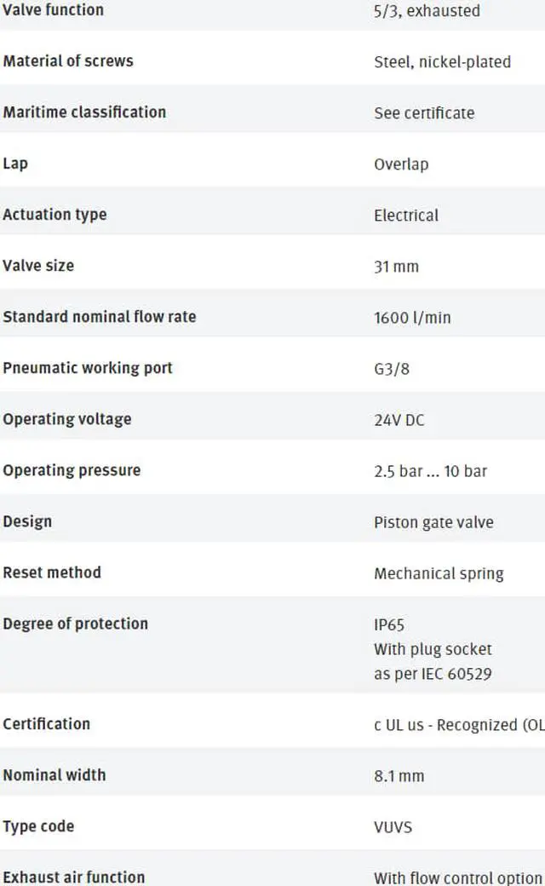
Task: Click the Actuation type label
Action: pyautogui.click(x=54, y=215)
